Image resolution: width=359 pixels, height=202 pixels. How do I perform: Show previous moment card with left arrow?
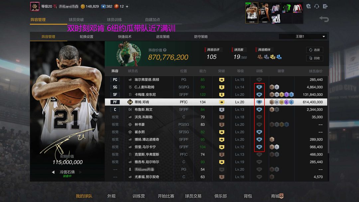(53, 172)
